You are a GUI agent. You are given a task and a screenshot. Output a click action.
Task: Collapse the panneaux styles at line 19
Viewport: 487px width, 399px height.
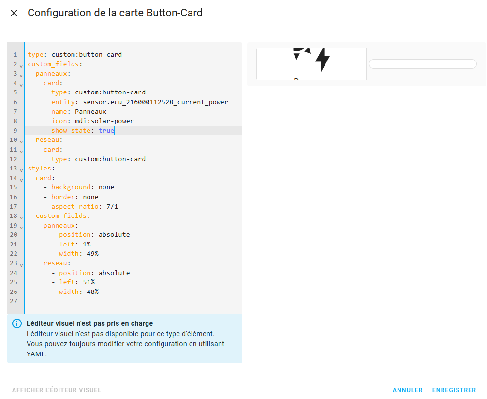click(x=21, y=226)
